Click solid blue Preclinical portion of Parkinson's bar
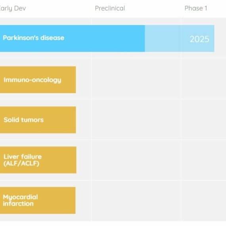Image resolution: width=226 pixels, height=226 pixels. 118,38
